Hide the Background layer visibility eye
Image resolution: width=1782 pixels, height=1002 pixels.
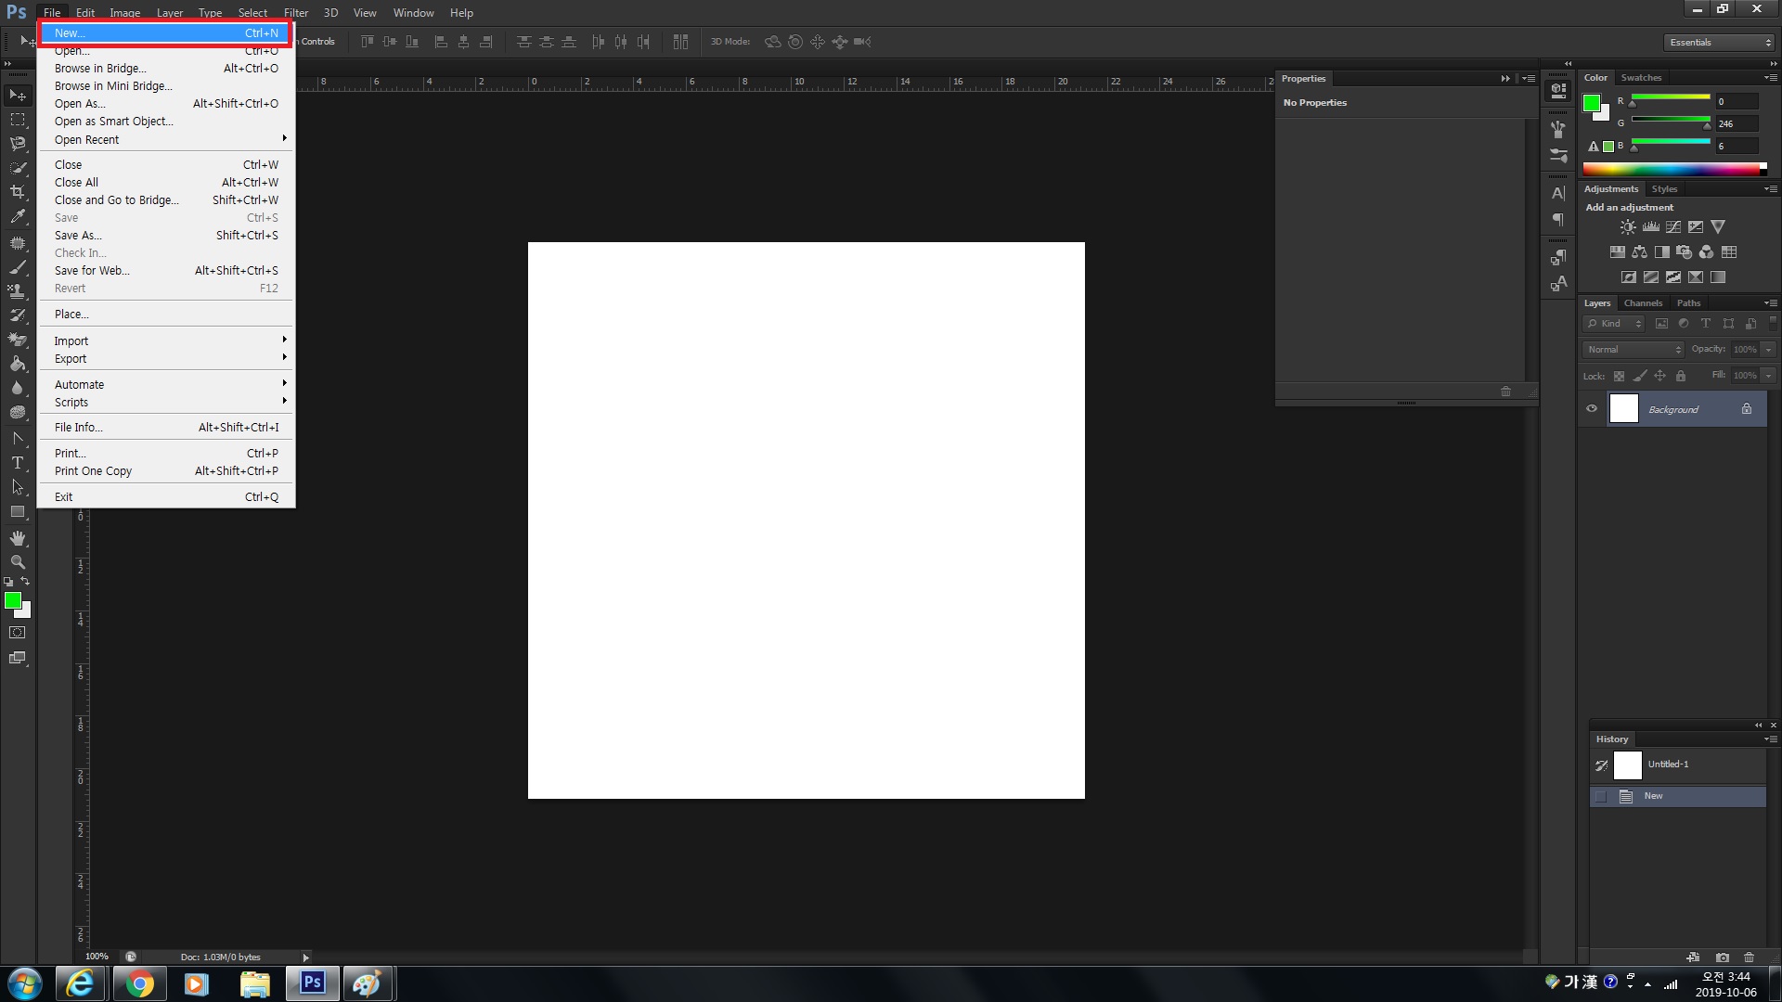tap(1592, 409)
